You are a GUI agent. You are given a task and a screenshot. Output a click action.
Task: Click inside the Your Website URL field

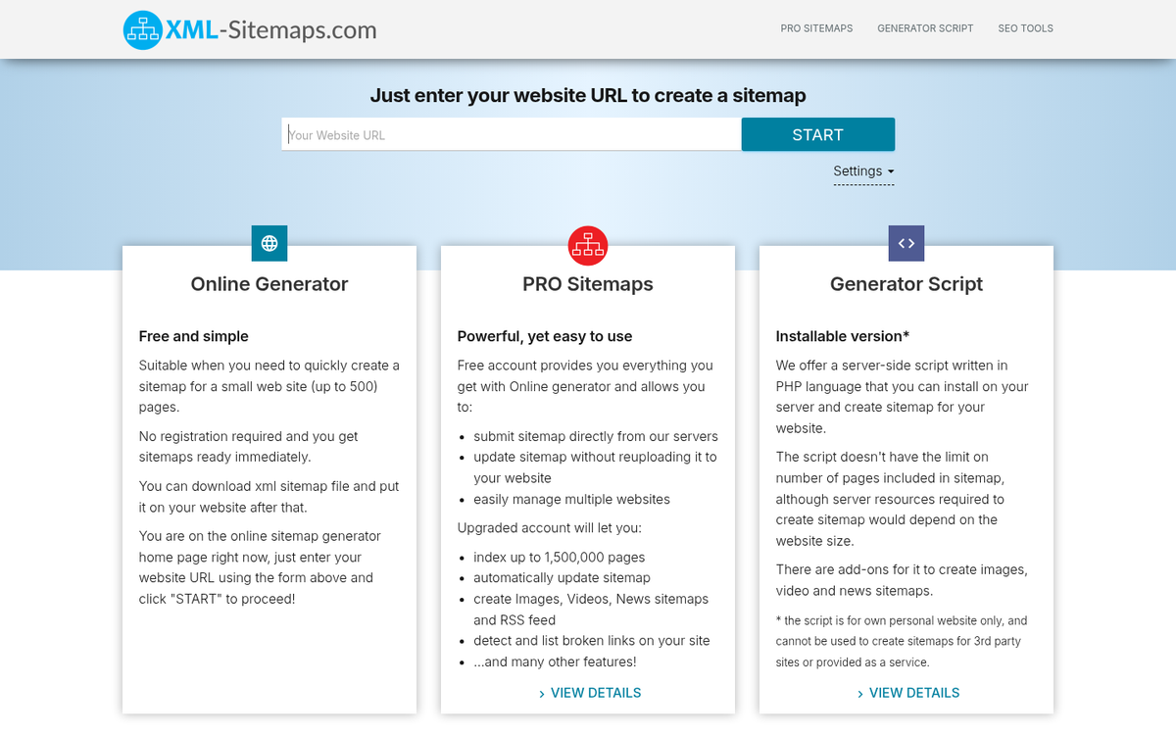point(510,133)
